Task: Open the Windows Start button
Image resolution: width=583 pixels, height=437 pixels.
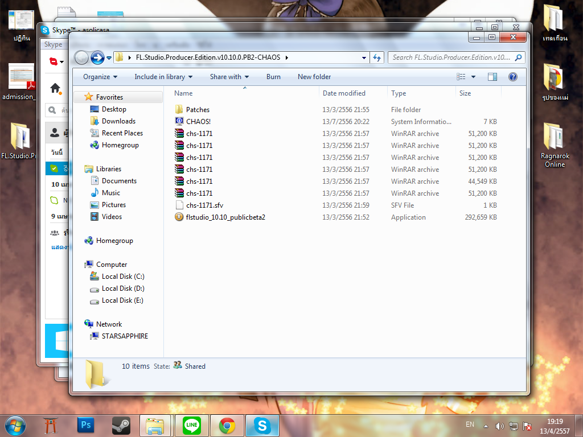Action: click(x=15, y=426)
